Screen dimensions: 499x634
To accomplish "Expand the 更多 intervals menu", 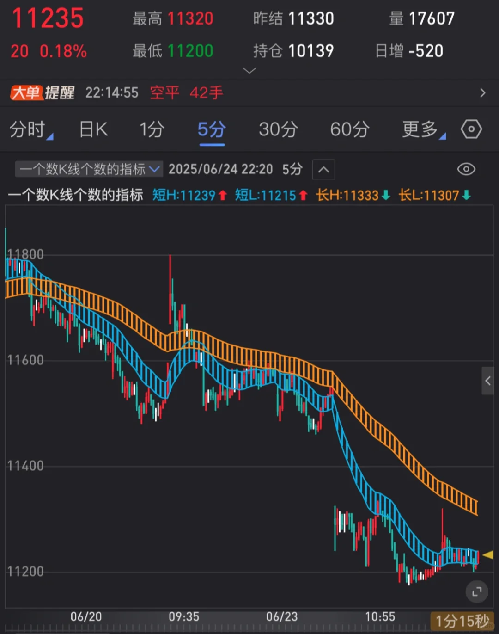I will tap(420, 130).
